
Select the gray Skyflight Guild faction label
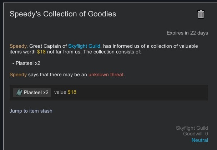(192, 128)
